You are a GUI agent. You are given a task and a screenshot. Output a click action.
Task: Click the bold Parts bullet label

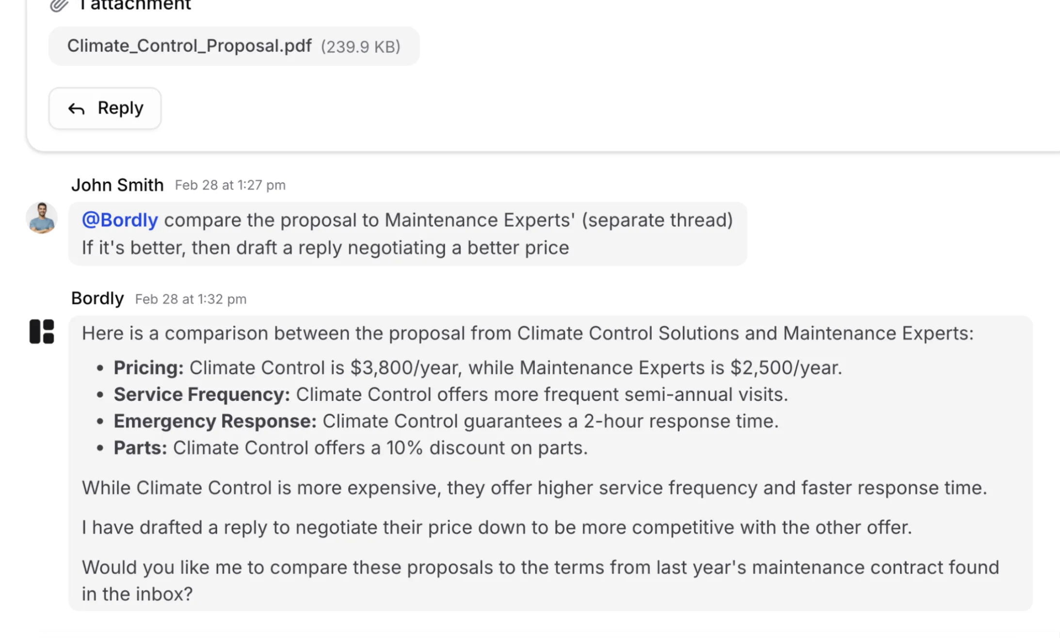[x=140, y=448]
